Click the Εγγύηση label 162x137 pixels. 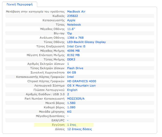click(58, 125)
